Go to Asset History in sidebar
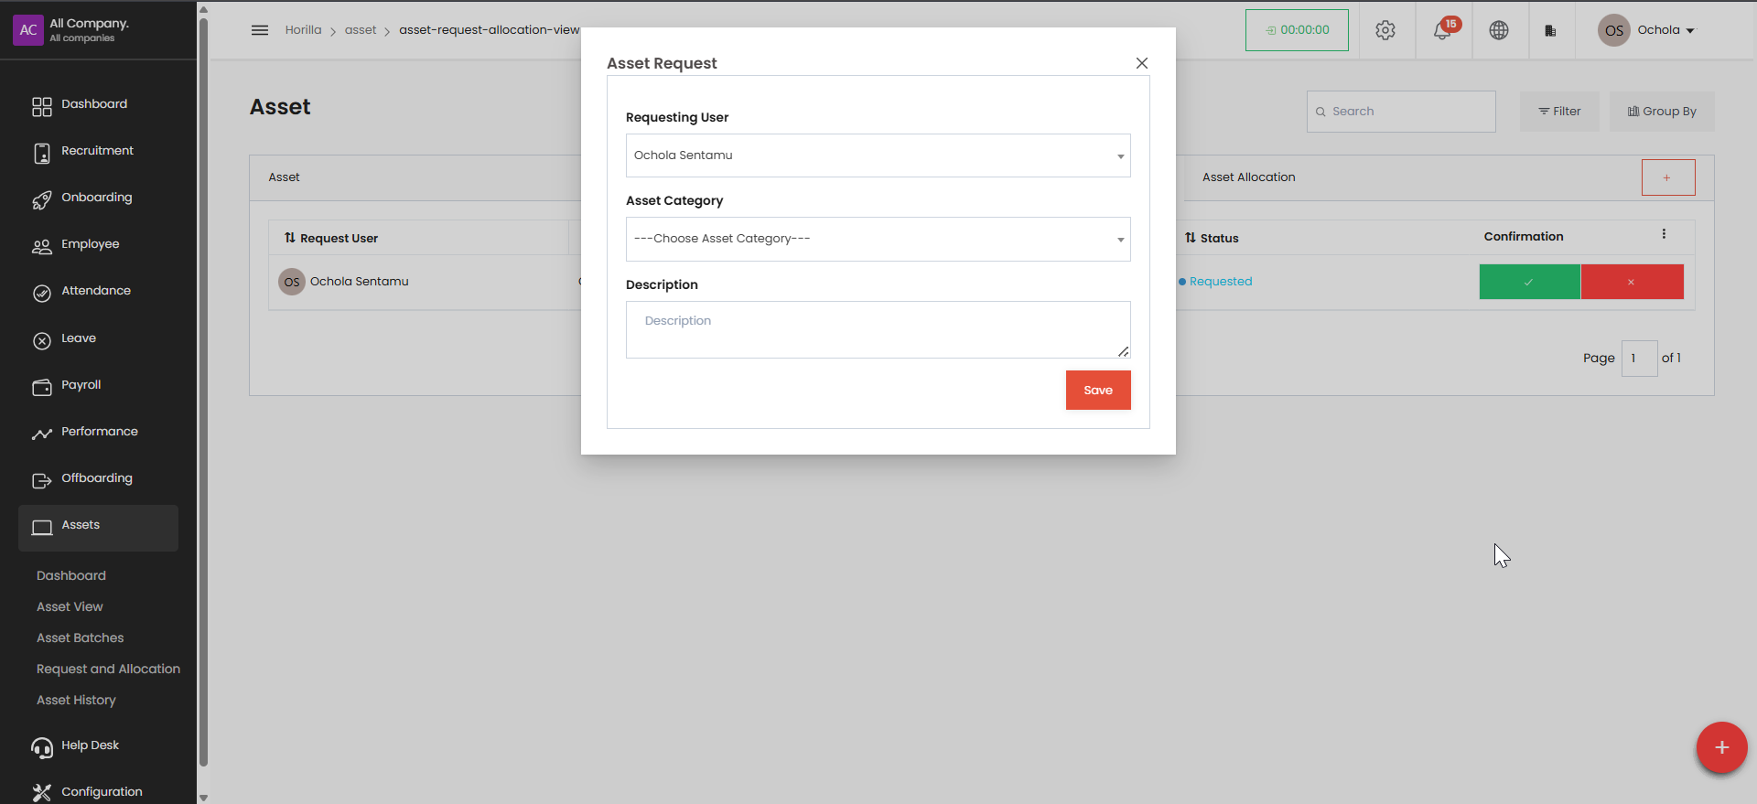1757x804 pixels. (76, 700)
